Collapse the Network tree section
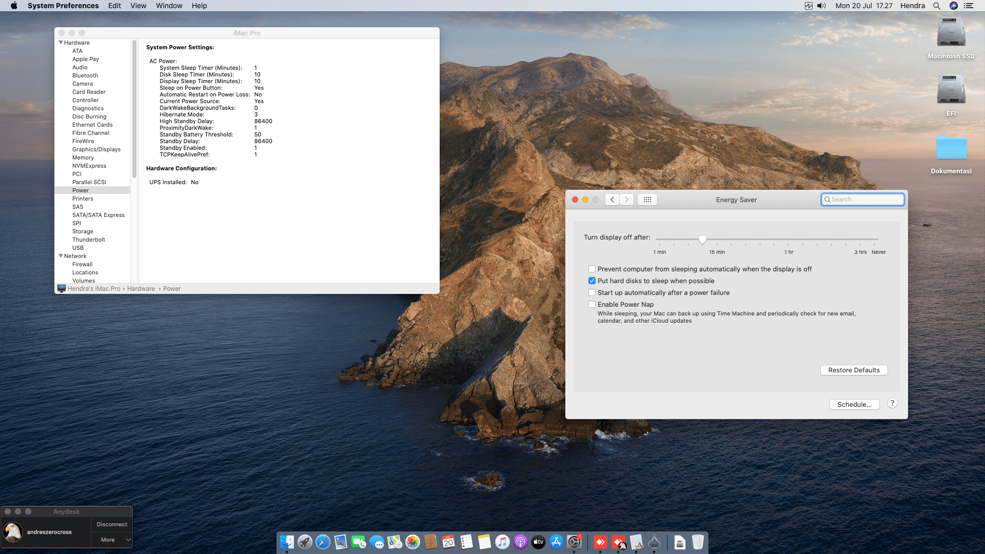This screenshot has height=554, width=985. coord(61,256)
